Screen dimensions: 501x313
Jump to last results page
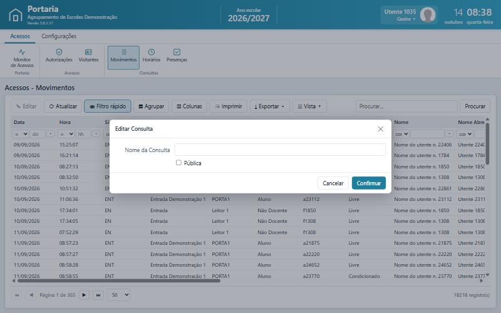click(98, 295)
